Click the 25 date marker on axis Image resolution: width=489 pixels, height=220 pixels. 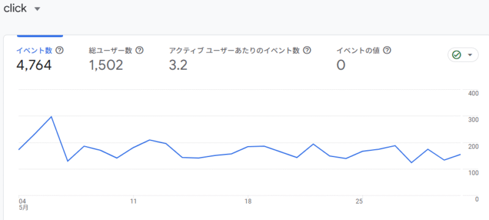pos(359,201)
